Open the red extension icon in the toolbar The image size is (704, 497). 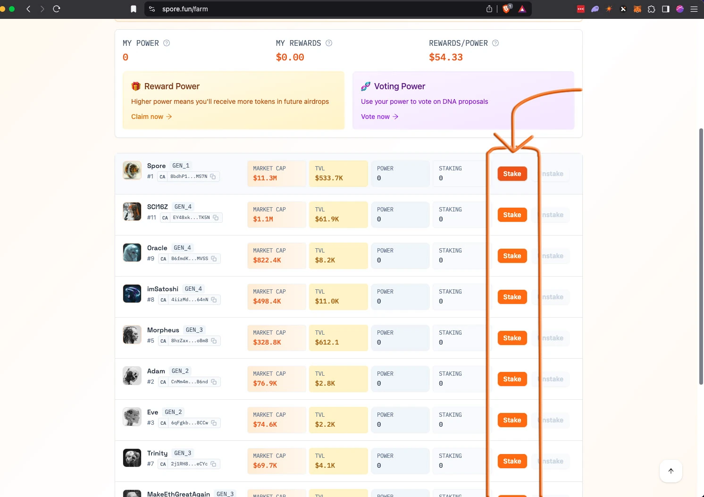(581, 9)
